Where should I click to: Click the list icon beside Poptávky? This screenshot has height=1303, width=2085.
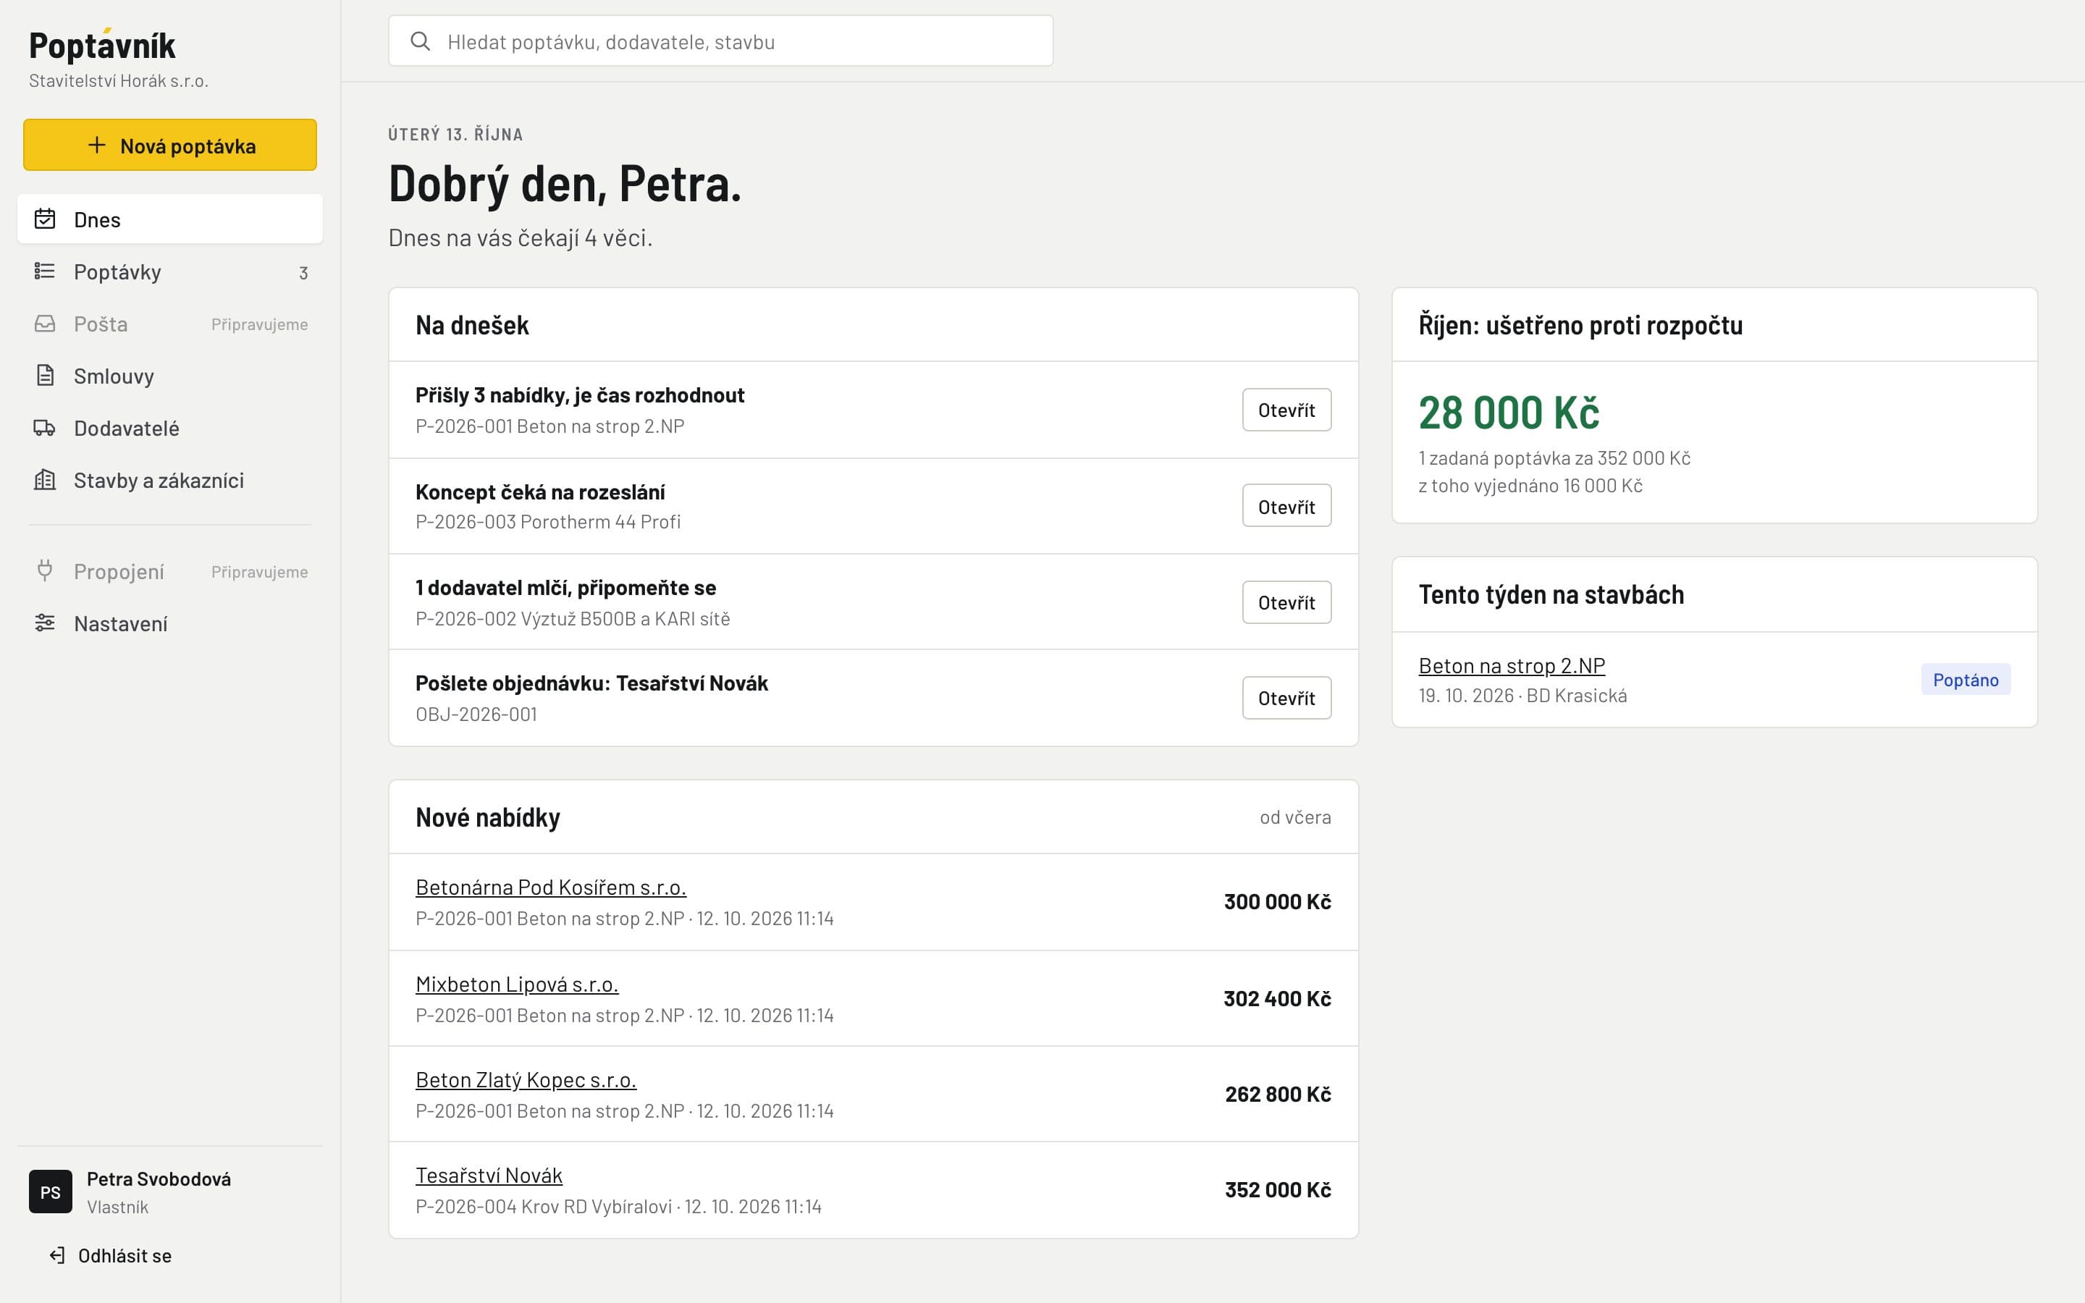coord(45,271)
